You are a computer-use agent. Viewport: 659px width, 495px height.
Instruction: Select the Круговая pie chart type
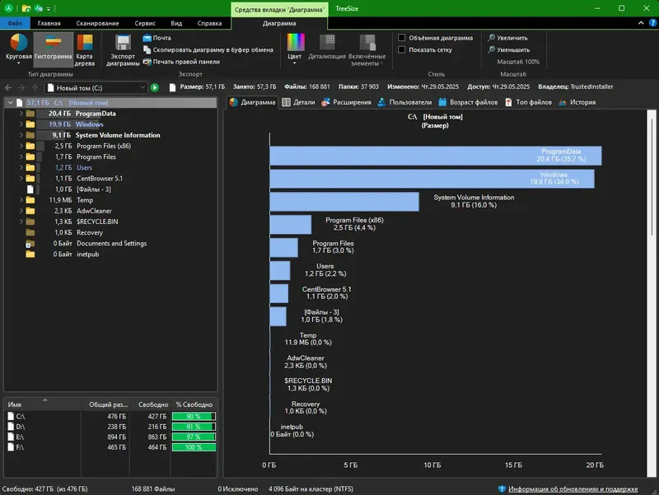coord(18,49)
